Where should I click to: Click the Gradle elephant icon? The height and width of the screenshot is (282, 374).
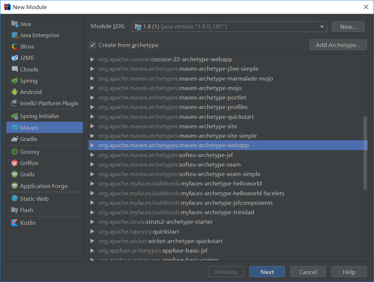coord(15,139)
